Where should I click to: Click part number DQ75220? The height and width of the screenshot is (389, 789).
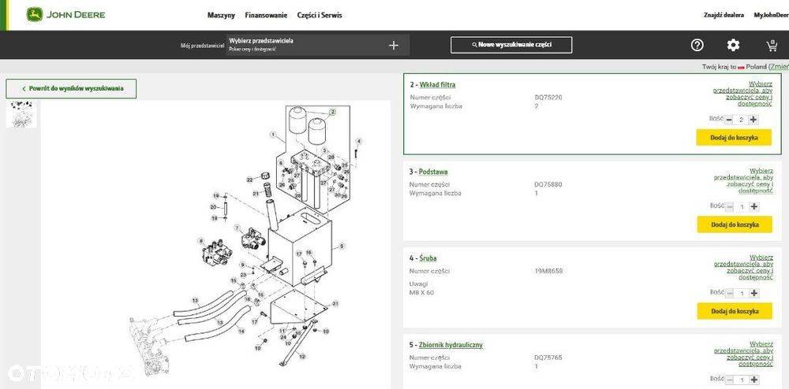[548, 98]
